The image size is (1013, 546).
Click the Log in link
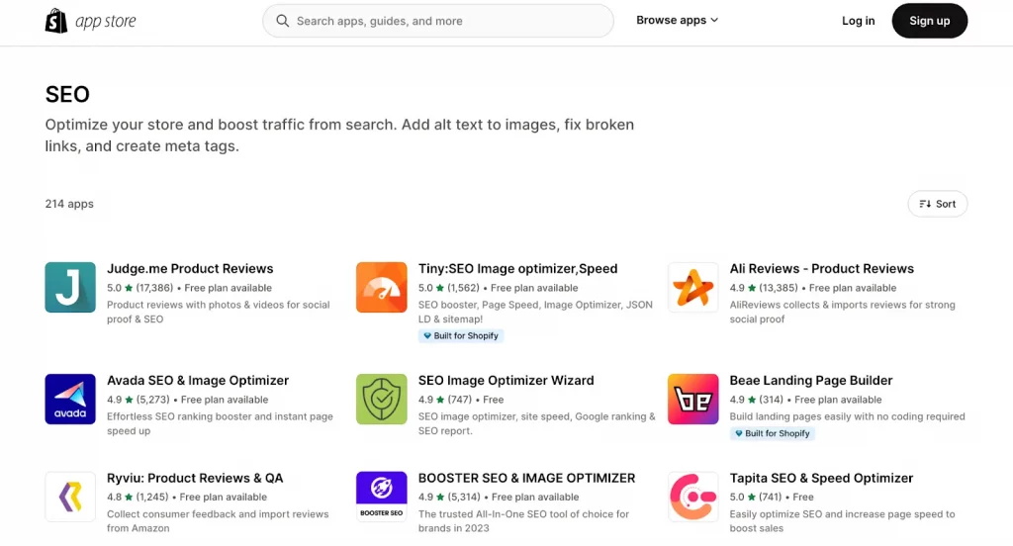coord(858,21)
